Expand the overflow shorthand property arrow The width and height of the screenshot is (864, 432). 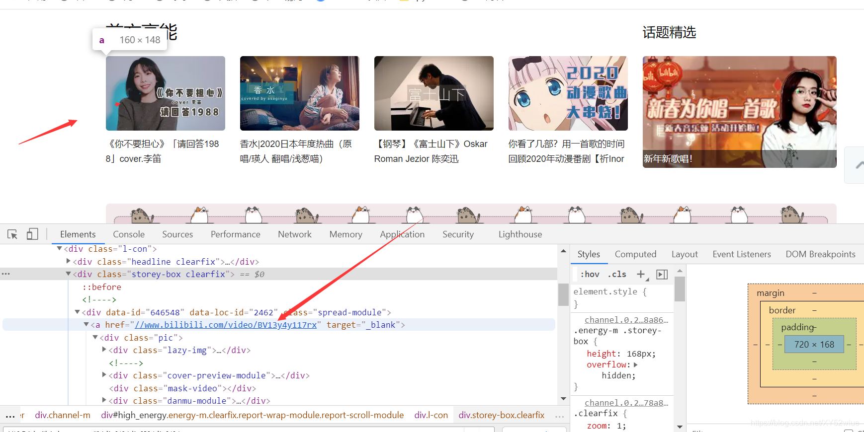pyautogui.click(x=636, y=365)
